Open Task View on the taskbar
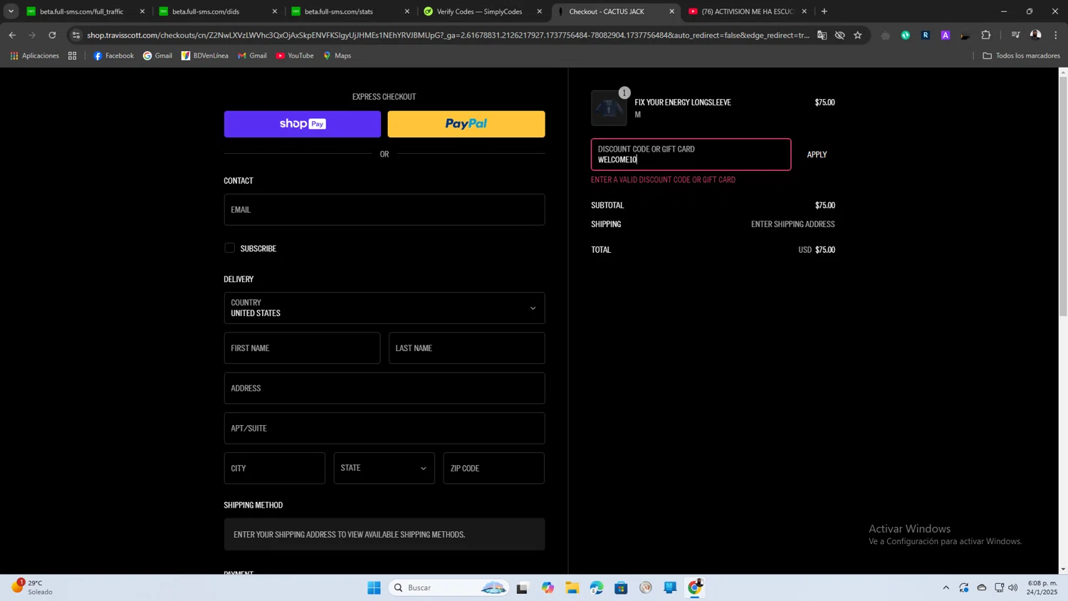This screenshot has height=601, width=1068. tap(523, 587)
